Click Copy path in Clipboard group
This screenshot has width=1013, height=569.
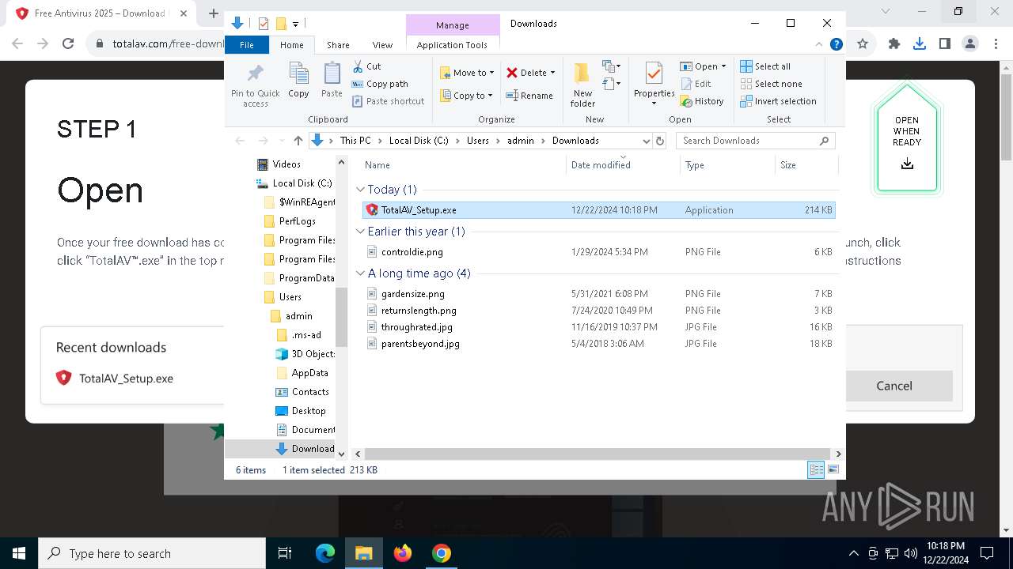380,84
